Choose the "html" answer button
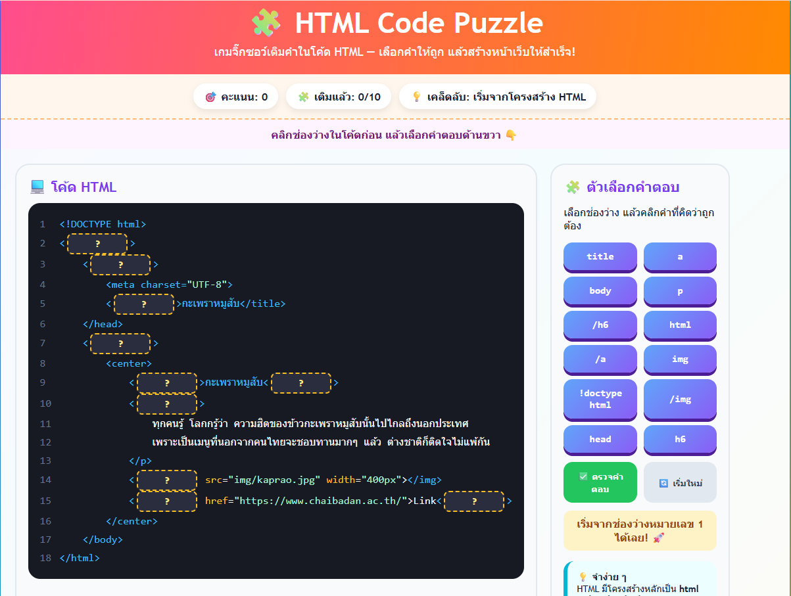This screenshot has width=791, height=596. pos(680,325)
